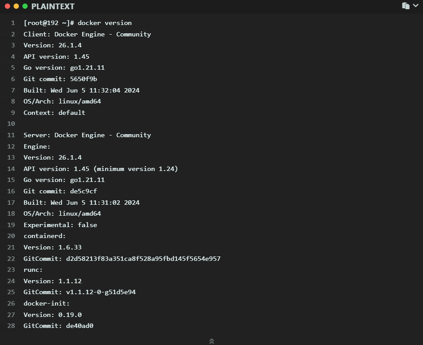Click 'OS/Arch: linux/amd64' on line 18
The width and height of the screenshot is (423, 345).
click(62, 213)
